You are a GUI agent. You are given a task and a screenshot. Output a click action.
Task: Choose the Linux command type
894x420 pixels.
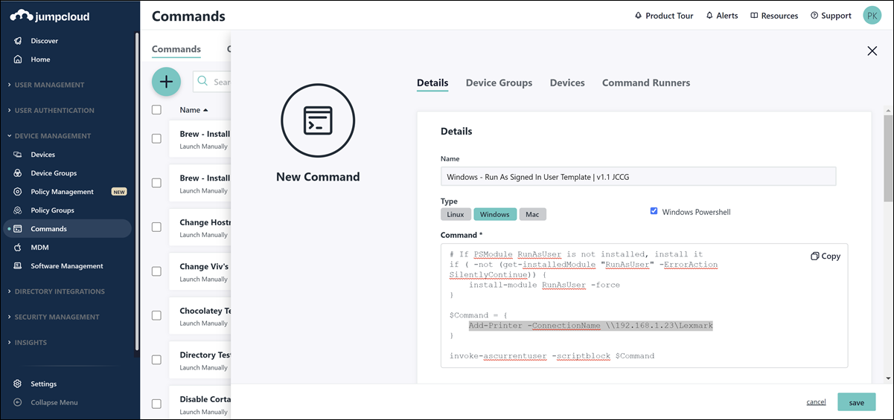(456, 214)
